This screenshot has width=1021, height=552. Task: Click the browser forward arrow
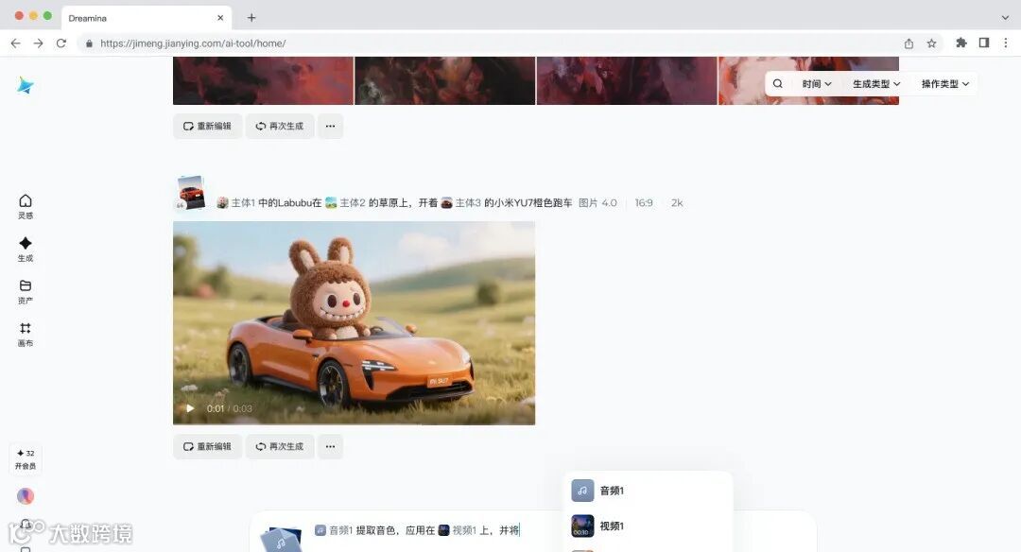pos(39,43)
